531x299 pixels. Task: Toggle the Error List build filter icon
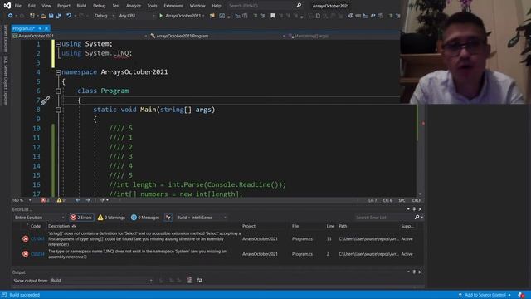[x=168, y=218]
